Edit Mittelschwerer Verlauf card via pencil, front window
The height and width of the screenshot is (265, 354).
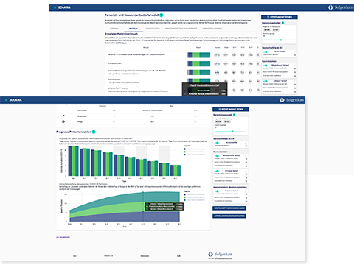246,156
